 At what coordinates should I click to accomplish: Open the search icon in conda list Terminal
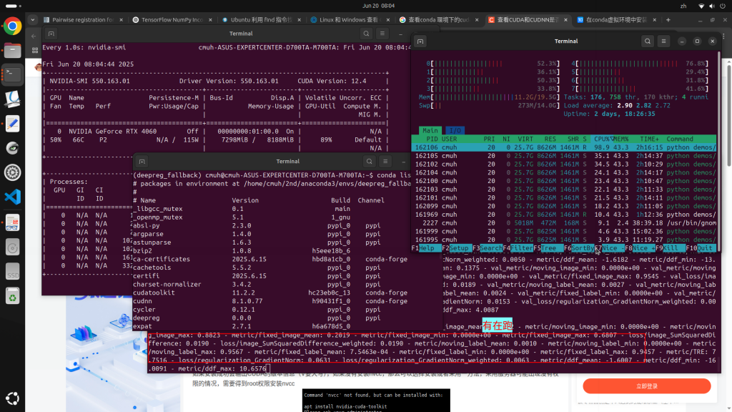click(x=370, y=162)
